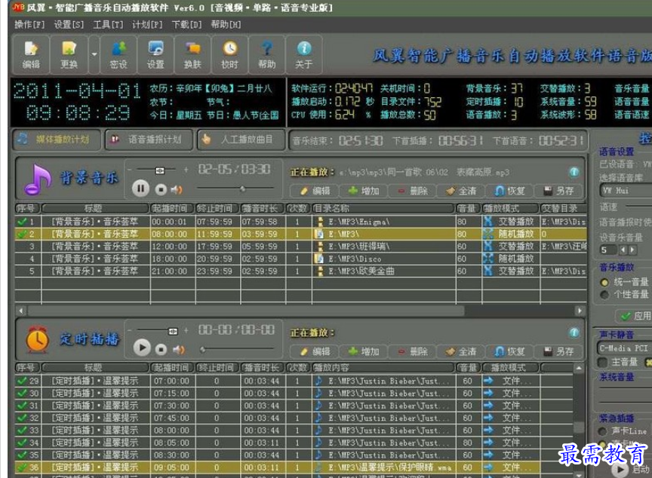
Task: Click 恢复 in the 背景音乐 panel
Action: coord(510,191)
